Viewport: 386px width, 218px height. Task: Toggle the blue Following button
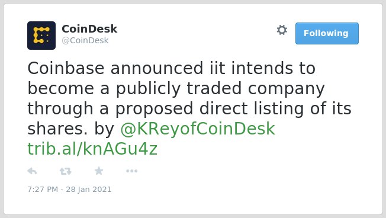pos(327,34)
